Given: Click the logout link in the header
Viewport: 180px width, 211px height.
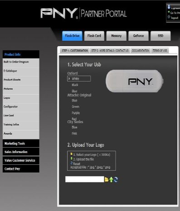Looking at the screenshot, I should tap(175, 18).
